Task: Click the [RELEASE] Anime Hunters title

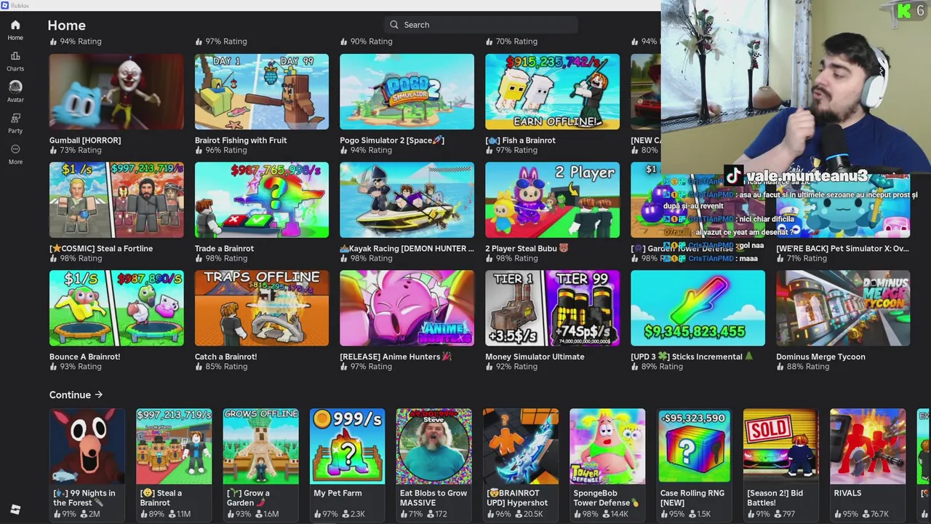Action: [396, 357]
